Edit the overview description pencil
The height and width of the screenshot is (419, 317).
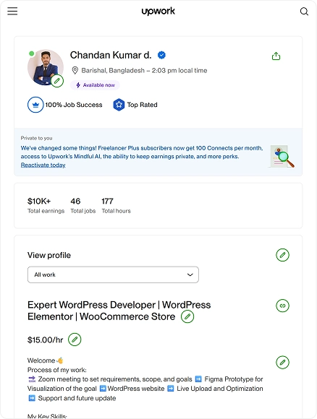coord(282,363)
